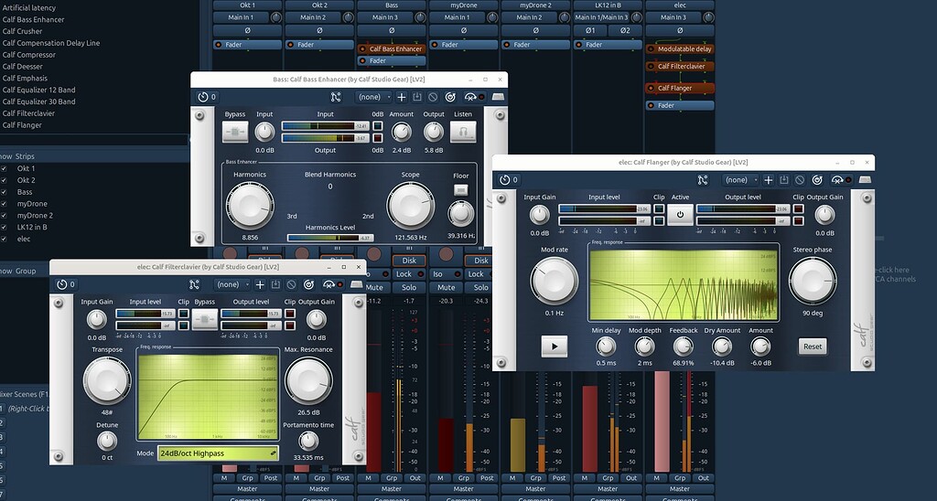Image resolution: width=937 pixels, height=501 pixels.
Task: Select Calf Deesser in plugin list
Action: [x=22, y=67]
